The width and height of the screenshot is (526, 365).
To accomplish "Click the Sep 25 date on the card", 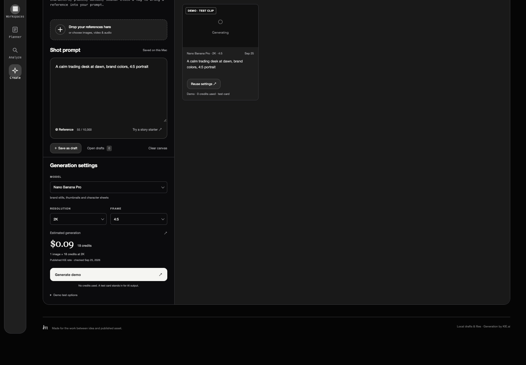I will click(x=249, y=53).
